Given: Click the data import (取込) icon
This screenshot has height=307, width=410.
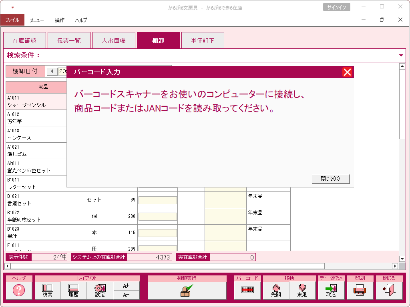Looking at the screenshot, I should 331,290.
